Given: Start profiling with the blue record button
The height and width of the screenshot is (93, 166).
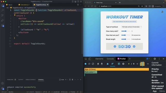Looking at the screenshot, I should pos(85,64).
